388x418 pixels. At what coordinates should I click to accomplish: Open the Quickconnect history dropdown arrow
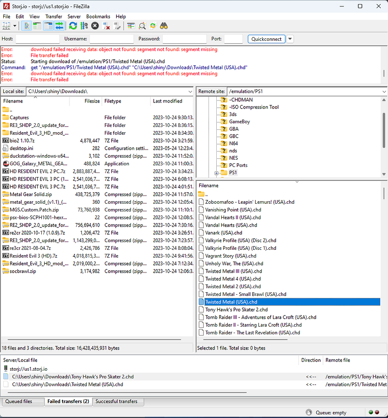290,39
